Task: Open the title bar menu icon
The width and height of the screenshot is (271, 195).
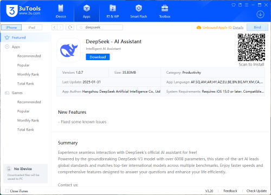Action: coord(247,5)
